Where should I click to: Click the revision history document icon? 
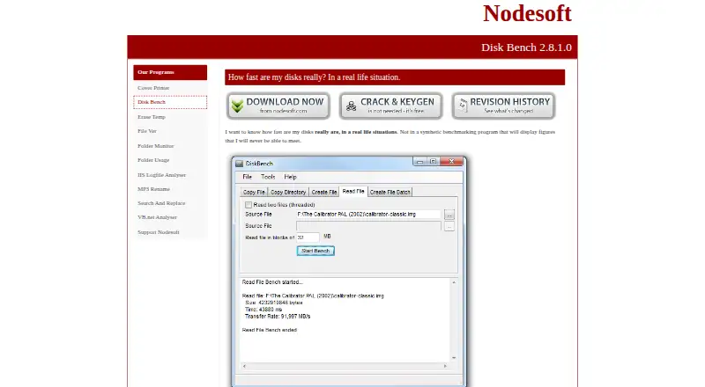[462, 106]
